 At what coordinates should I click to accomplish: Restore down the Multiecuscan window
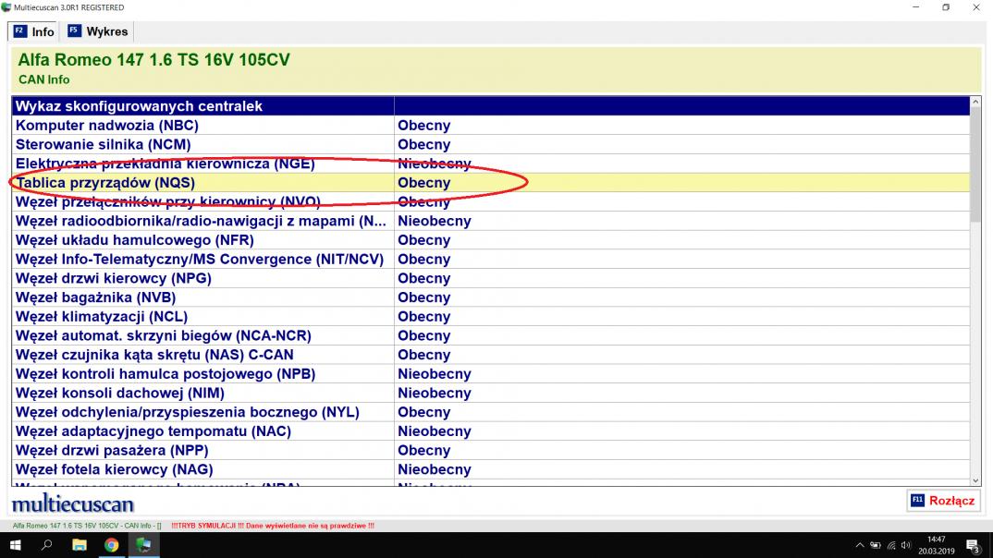point(946,7)
